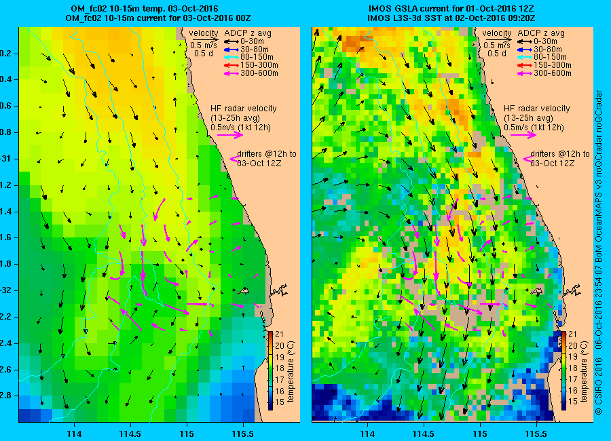Click the Rottnest Island outline in OM_fc02 panel
Viewport: 611px width, 441px height.
[244, 291]
